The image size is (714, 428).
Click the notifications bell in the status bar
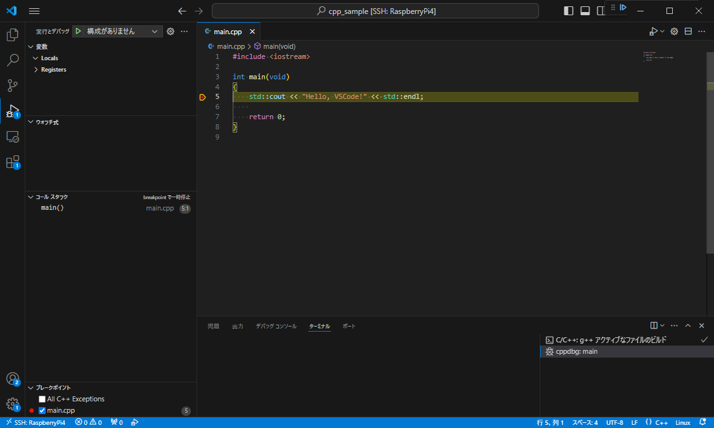(702, 422)
